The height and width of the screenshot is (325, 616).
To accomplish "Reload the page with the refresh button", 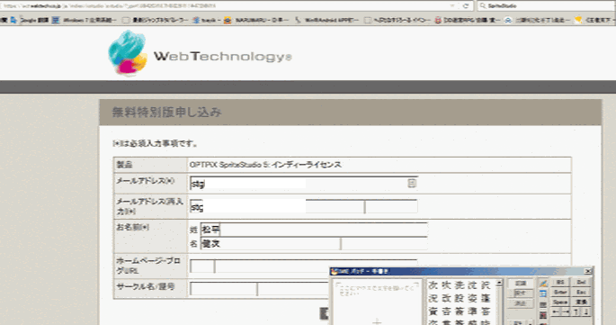I will [466, 6].
